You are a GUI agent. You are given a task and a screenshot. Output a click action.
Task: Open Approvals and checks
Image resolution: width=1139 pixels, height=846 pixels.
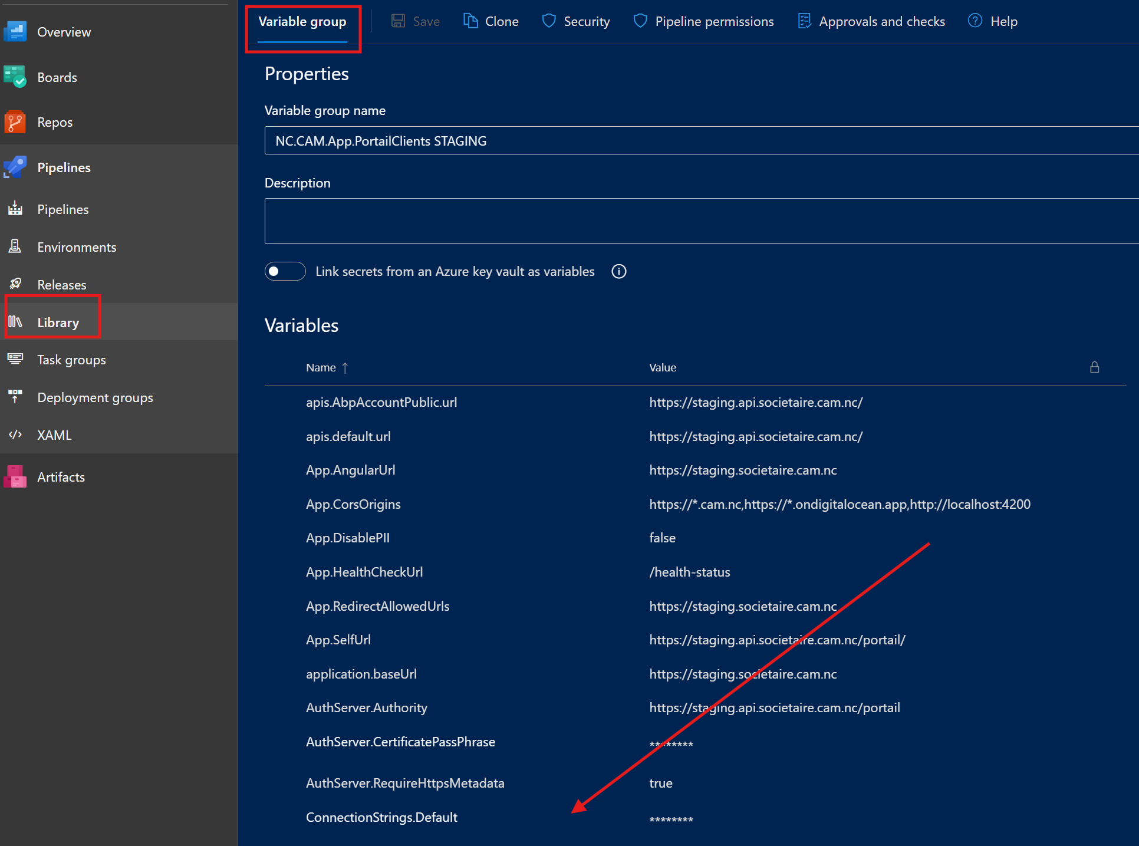[871, 22]
